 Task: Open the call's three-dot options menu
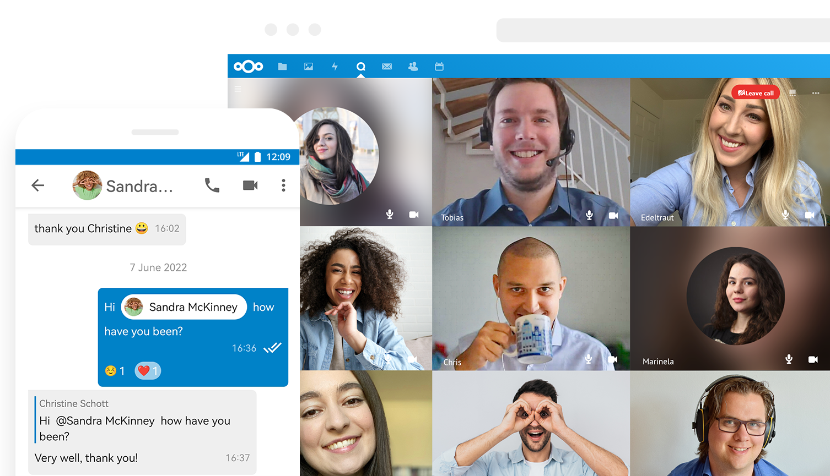click(x=816, y=92)
